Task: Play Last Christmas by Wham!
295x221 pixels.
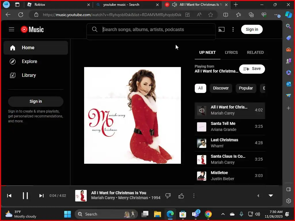Action: click(230, 143)
